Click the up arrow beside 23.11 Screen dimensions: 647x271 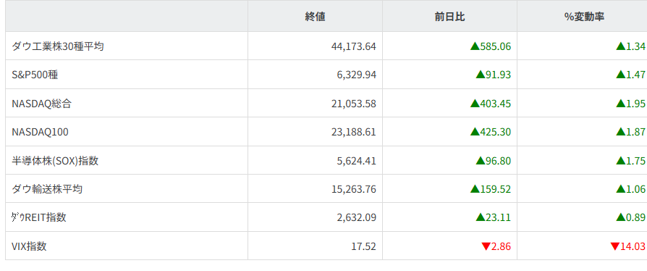tap(481, 217)
